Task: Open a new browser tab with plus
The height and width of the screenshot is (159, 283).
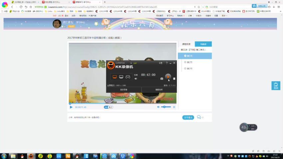Action: point(105,2)
